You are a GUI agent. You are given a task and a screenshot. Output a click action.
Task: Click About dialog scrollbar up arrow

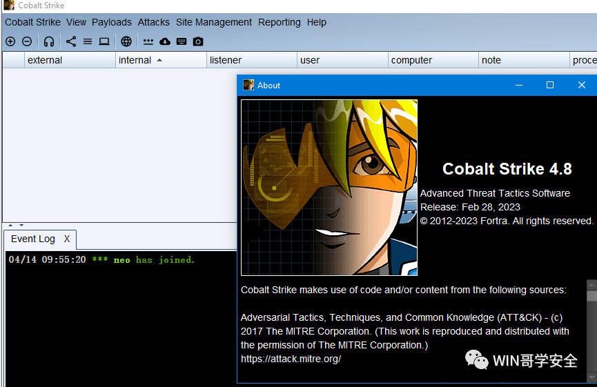[591, 285]
